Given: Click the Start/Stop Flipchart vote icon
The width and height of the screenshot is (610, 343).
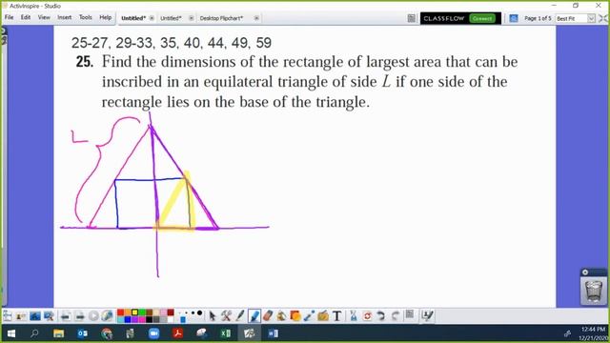Looking at the screenshot, I should tap(93, 315).
